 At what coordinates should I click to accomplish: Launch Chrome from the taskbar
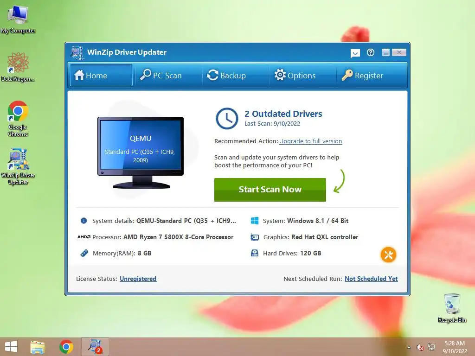(x=66, y=347)
